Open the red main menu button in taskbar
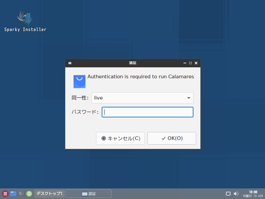 click(5, 194)
